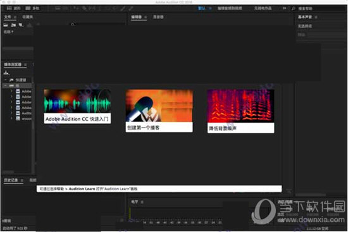Select the Spot Healing Brush tool
Image resolution: width=348 pixels, height=232 pixels.
point(131,8)
